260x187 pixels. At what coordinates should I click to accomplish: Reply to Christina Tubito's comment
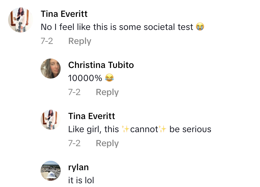coord(107,92)
